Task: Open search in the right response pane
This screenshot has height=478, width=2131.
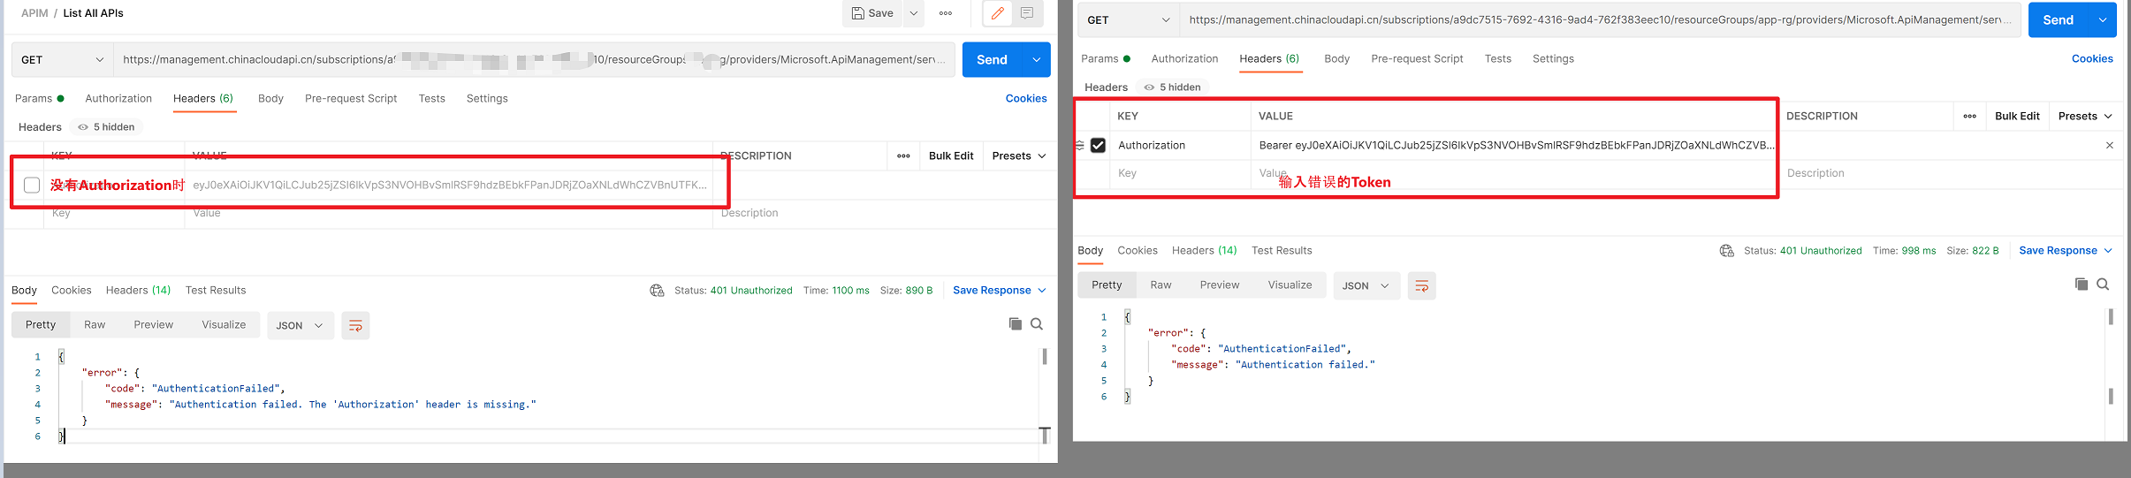Action: [x=2103, y=285]
